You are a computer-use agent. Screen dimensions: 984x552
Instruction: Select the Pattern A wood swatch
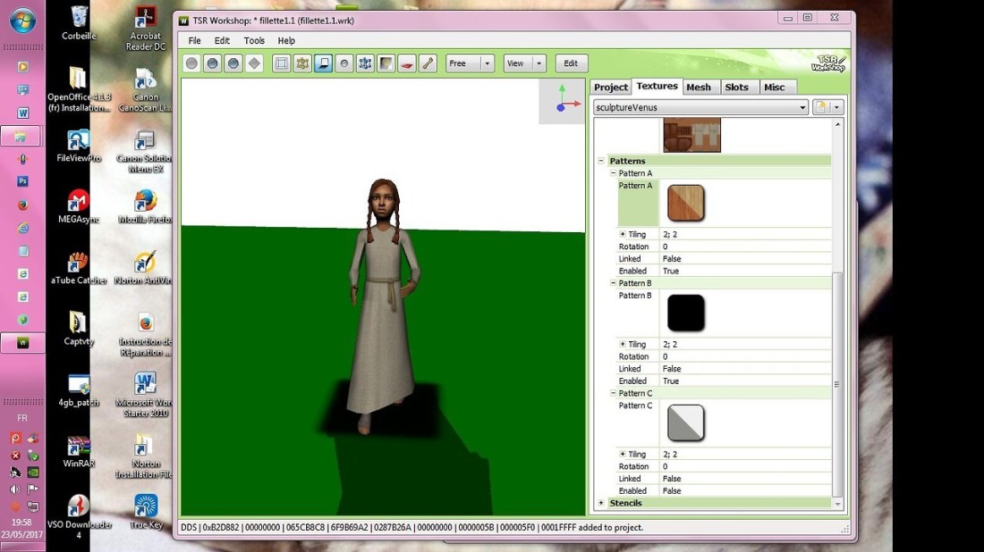click(686, 203)
